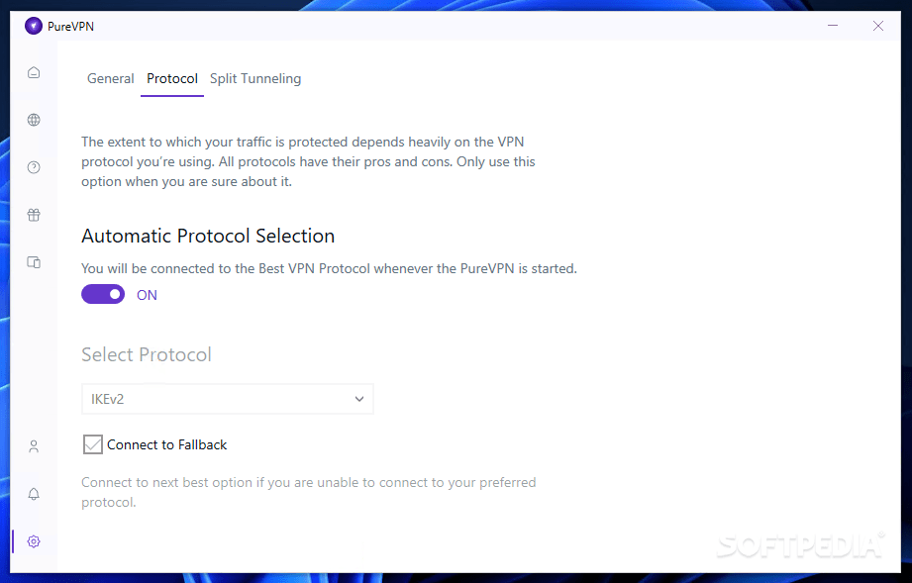Click the ON label beside the switch

click(x=147, y=294)
